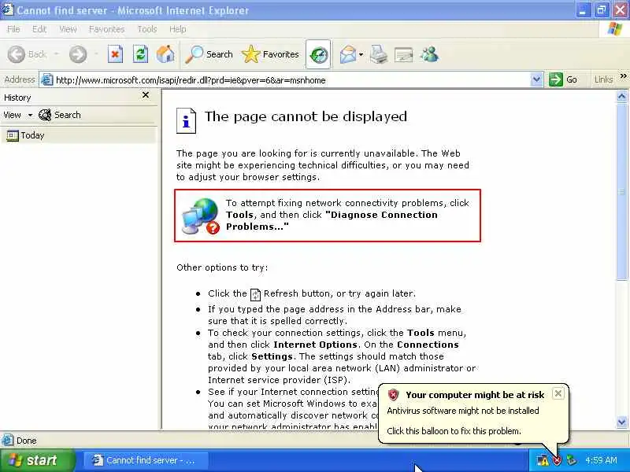630x472 pixels.
Task: Click the inline Refresh icon in text
Action: point(255,294)
